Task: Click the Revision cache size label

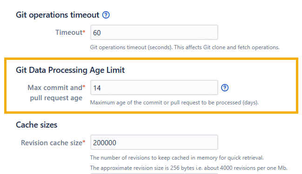Action: [52, 143]
